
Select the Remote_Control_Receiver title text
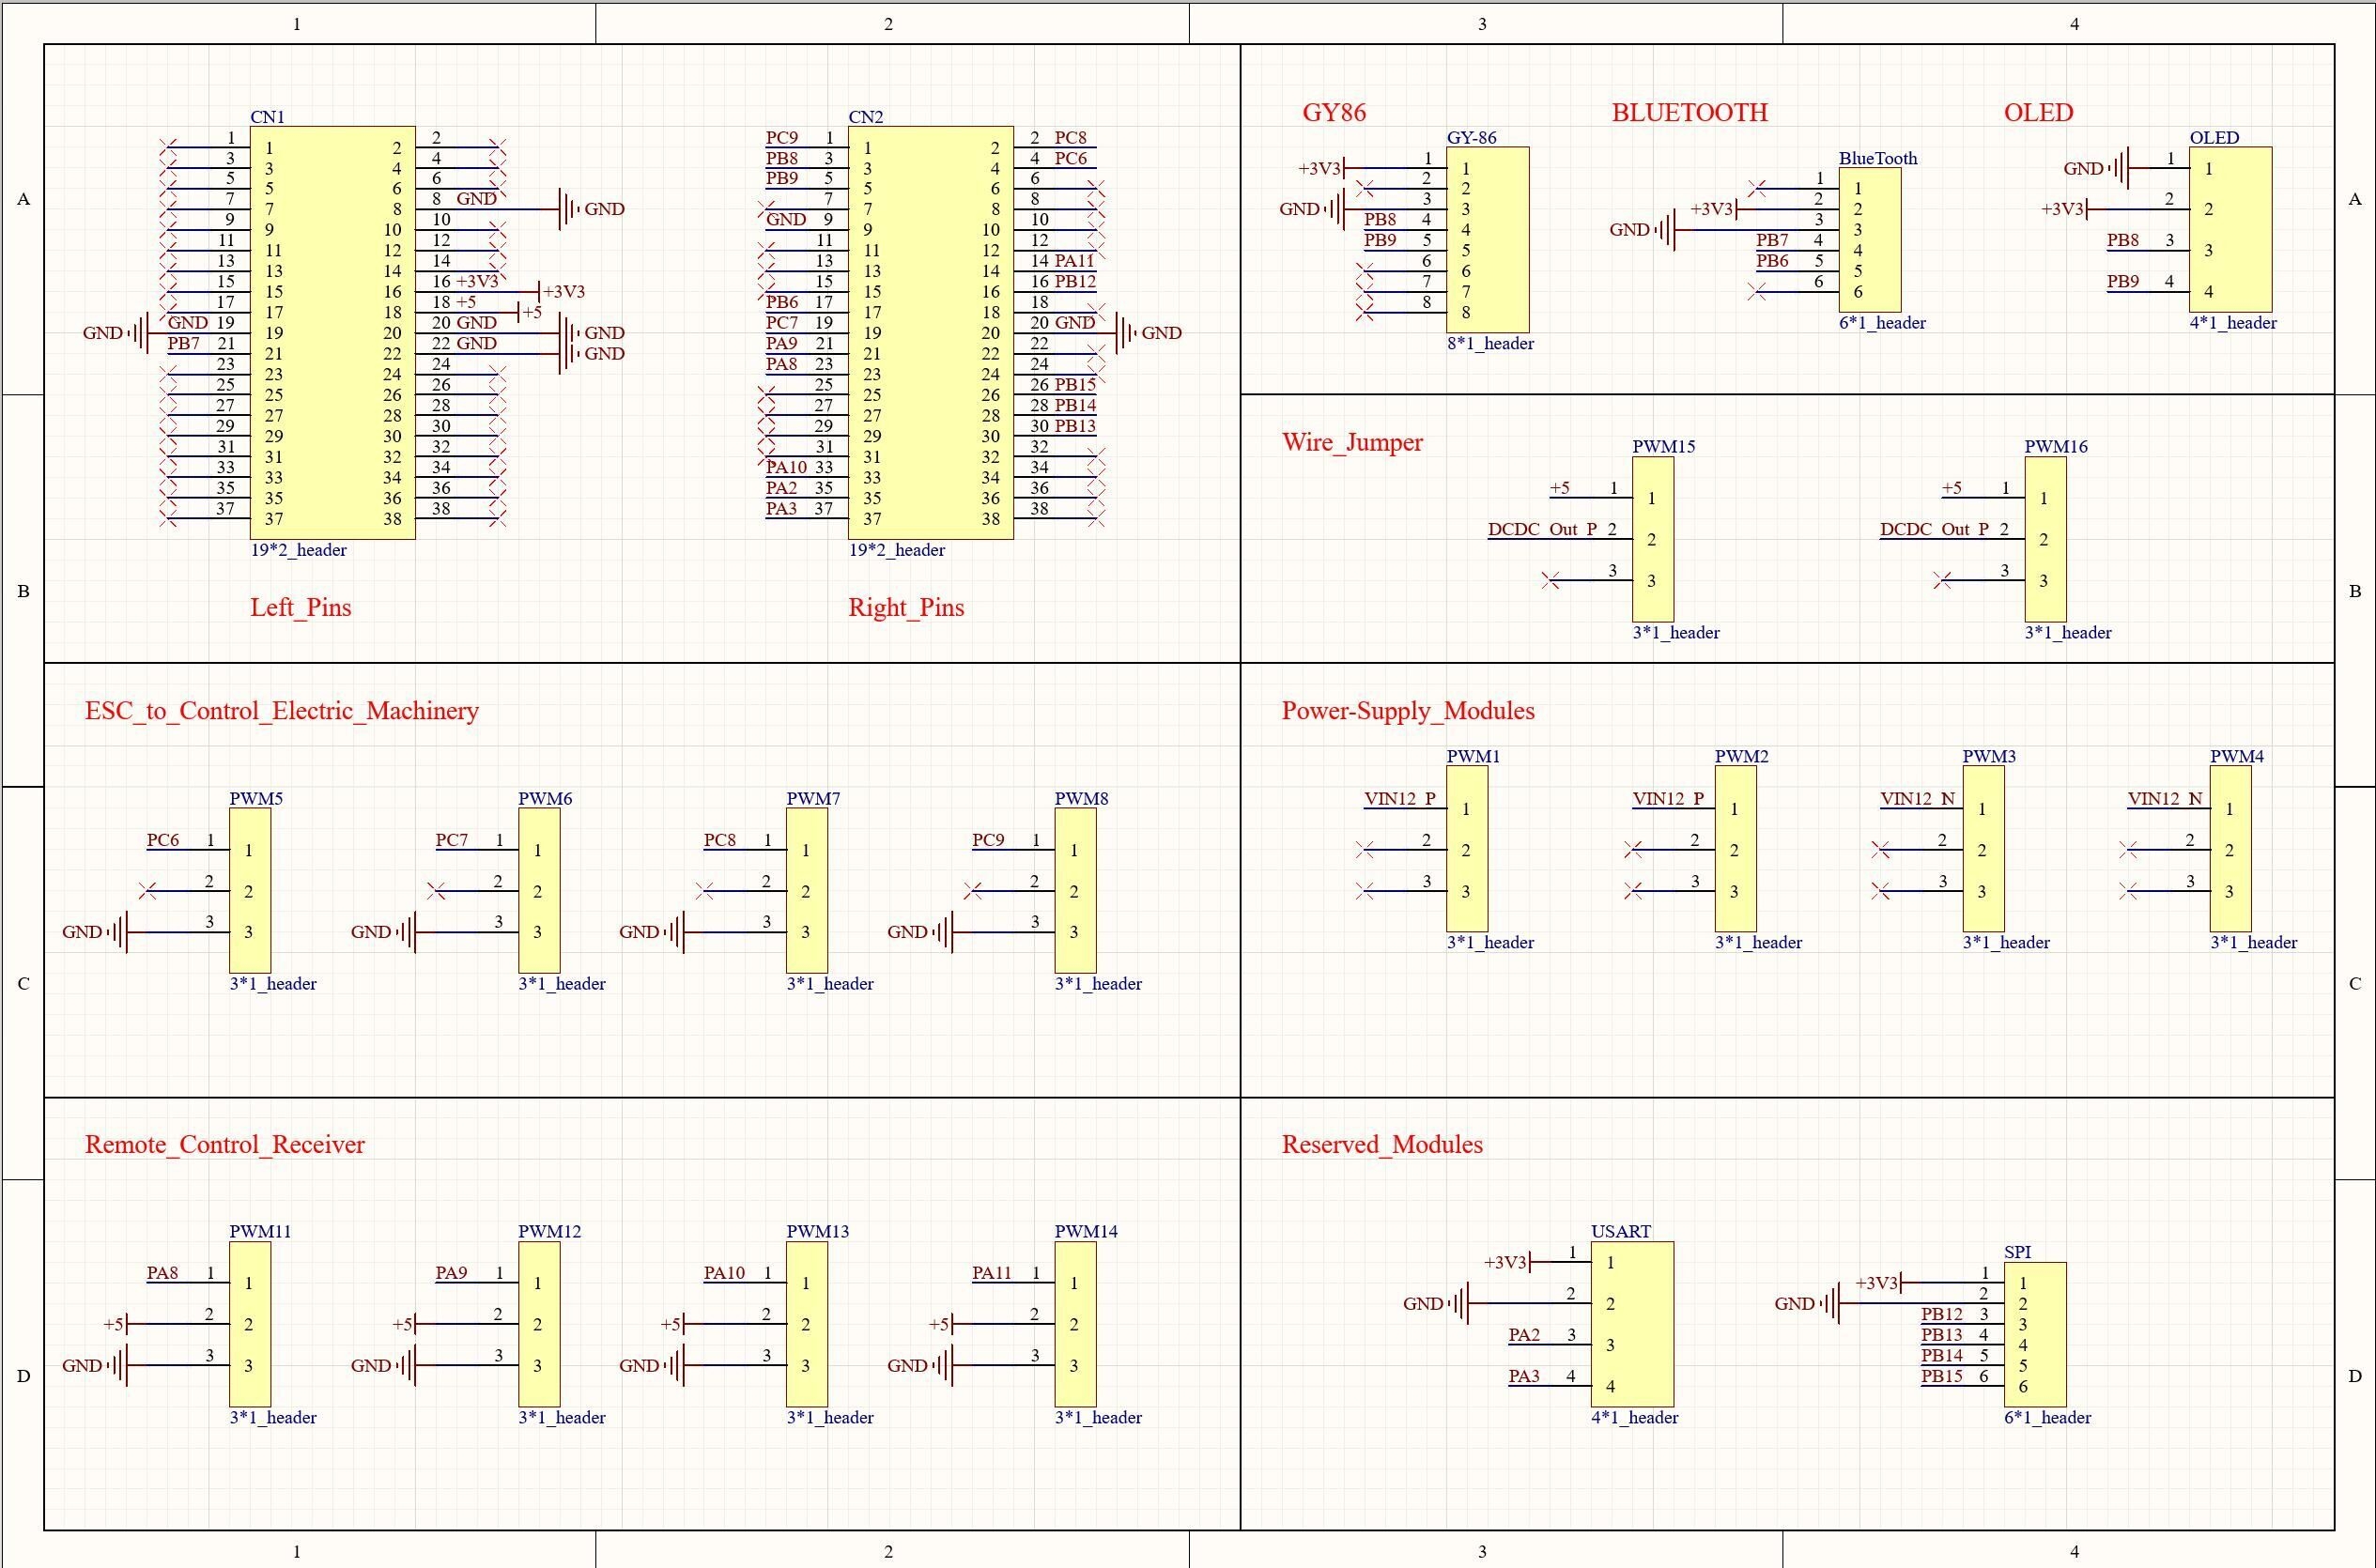[x=225, y=1145]
